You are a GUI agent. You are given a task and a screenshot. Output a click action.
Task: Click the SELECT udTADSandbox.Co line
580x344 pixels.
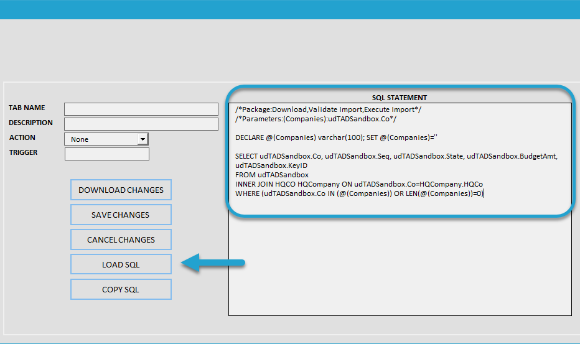pyautogui.click(x=396, y=156)
